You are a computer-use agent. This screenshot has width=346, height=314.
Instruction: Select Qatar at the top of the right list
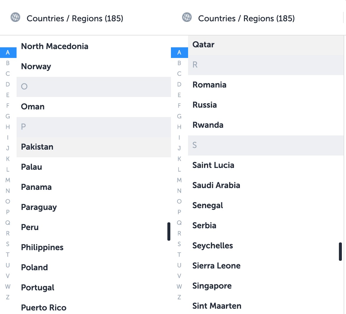point(203,44)
